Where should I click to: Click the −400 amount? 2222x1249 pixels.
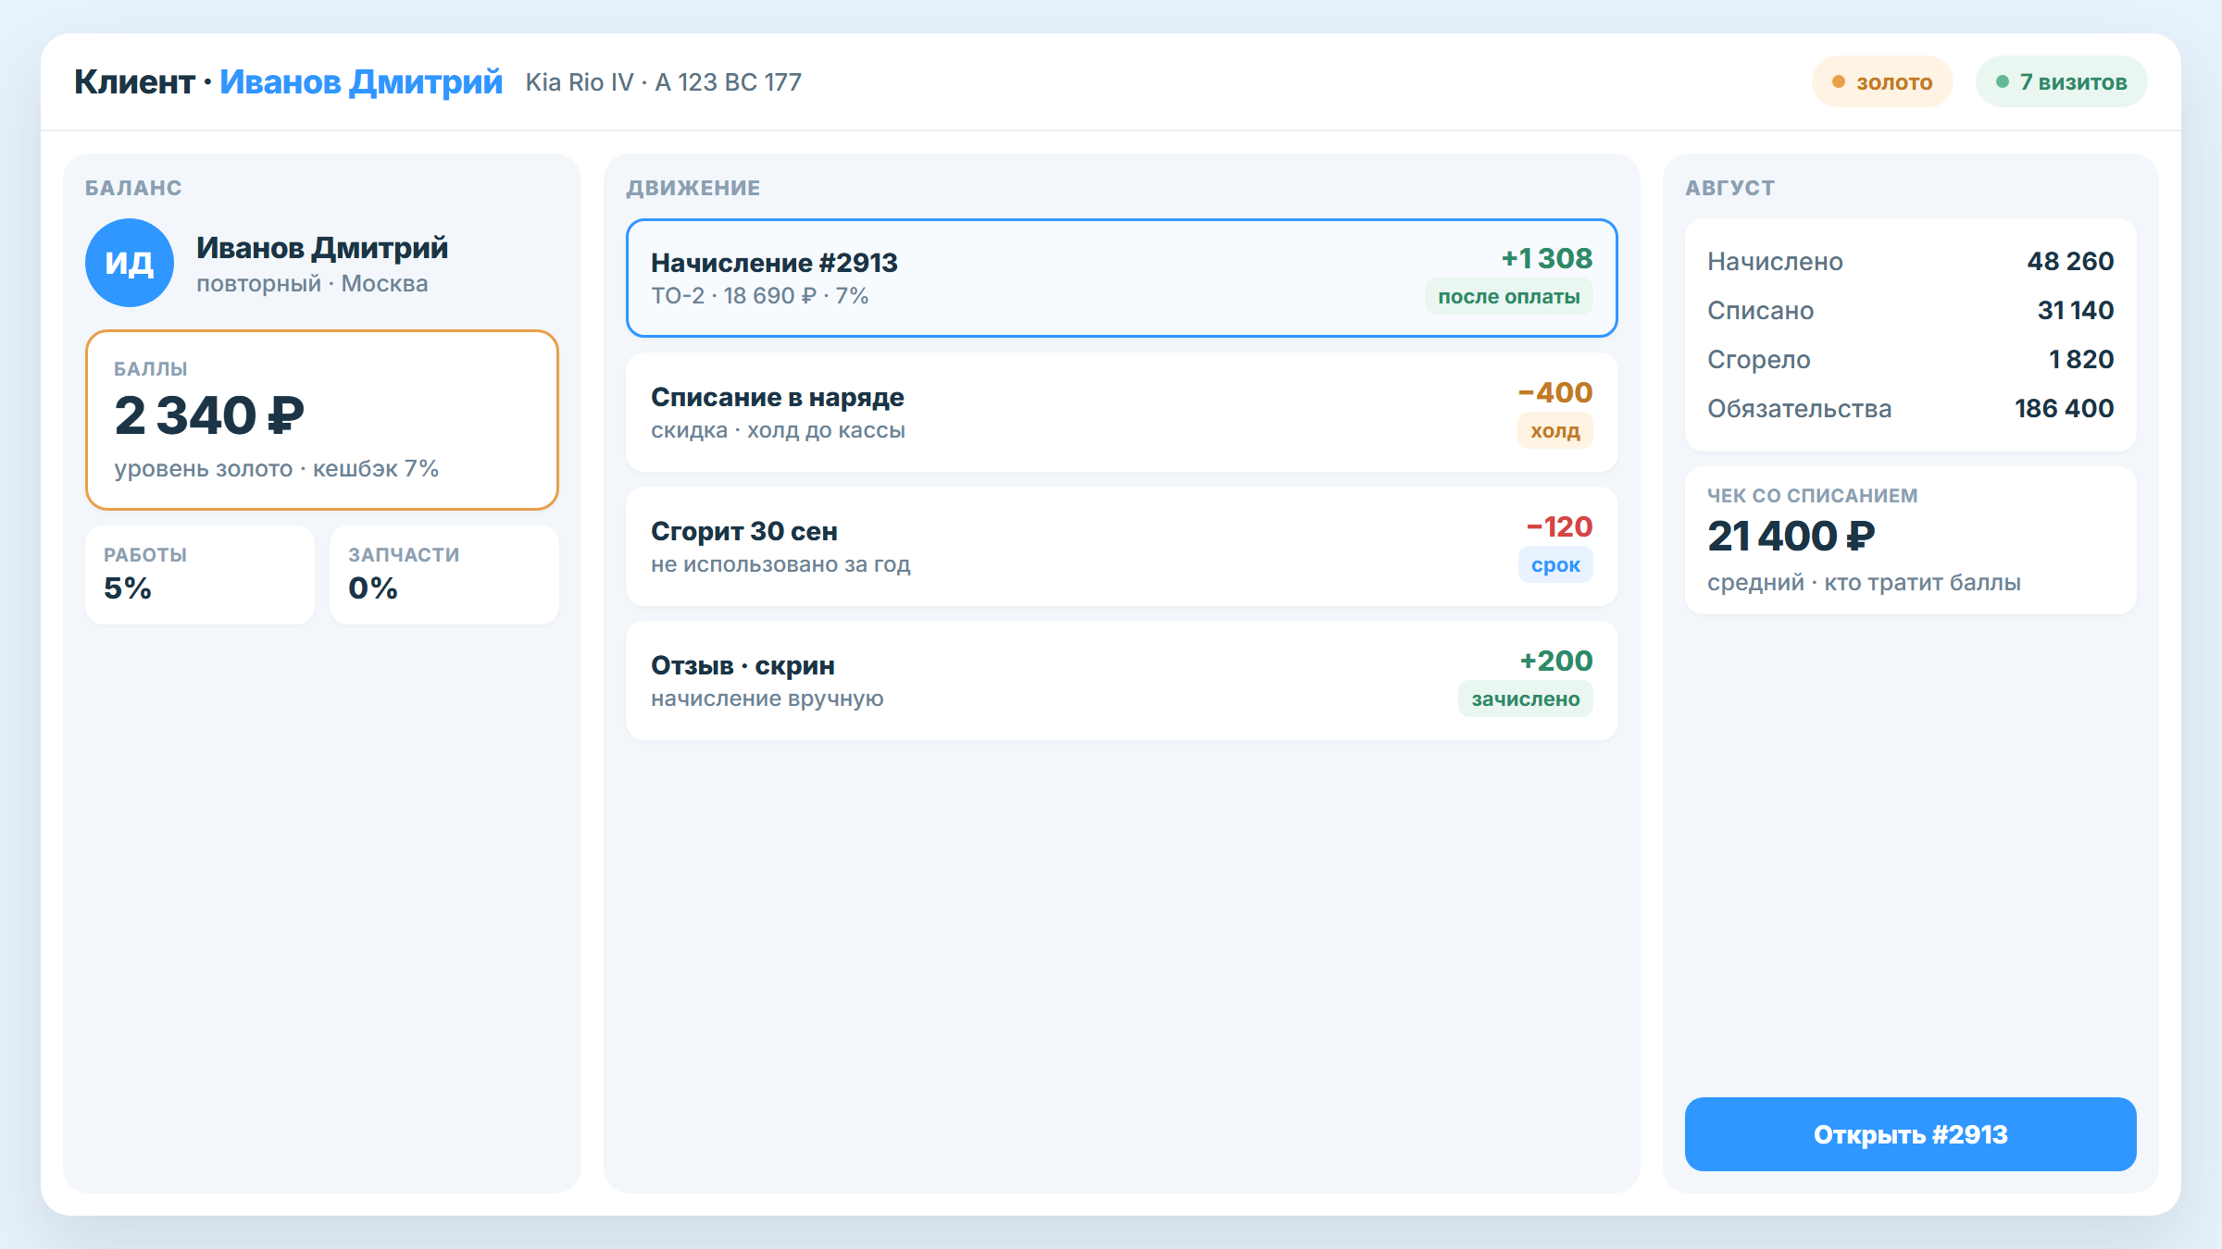pyautogui.click(x=1554, y=392)
